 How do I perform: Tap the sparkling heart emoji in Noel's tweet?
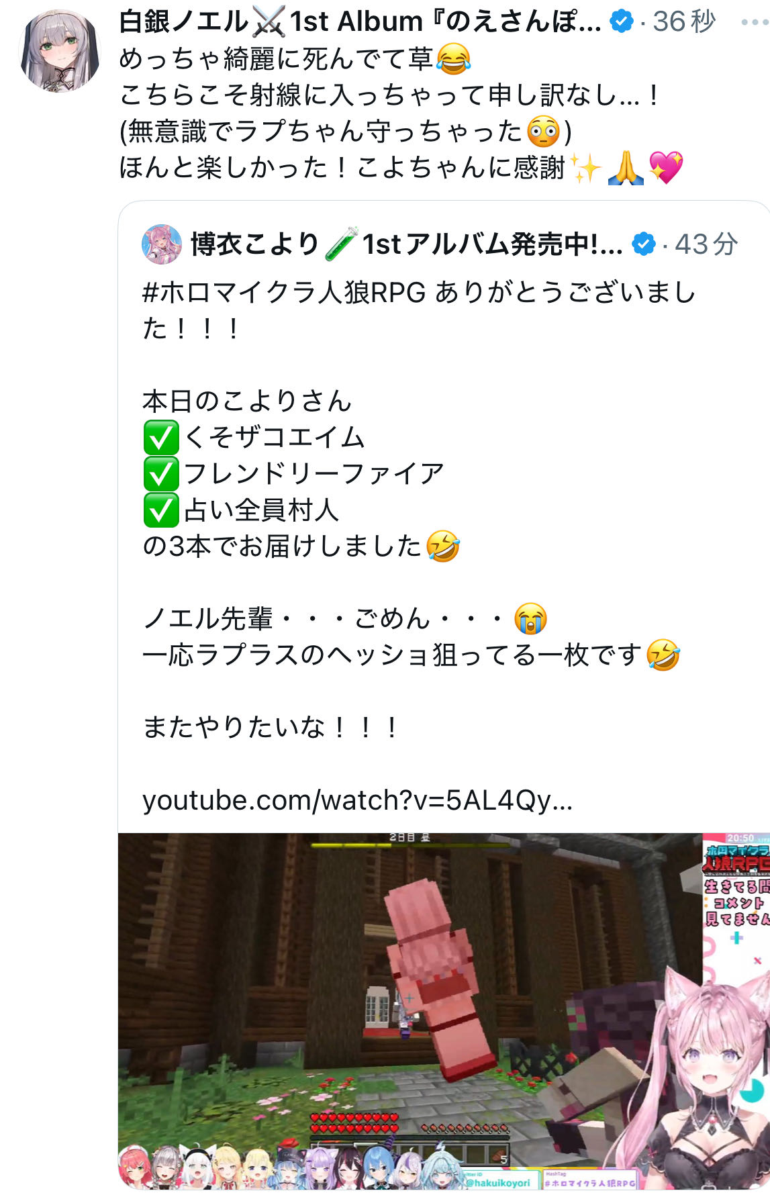point(666,167)
